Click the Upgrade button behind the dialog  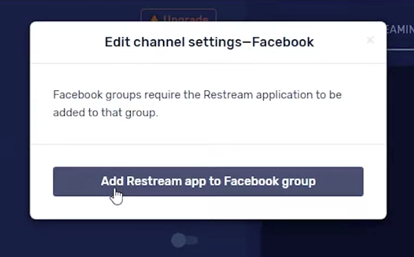[x=179, y=15]
